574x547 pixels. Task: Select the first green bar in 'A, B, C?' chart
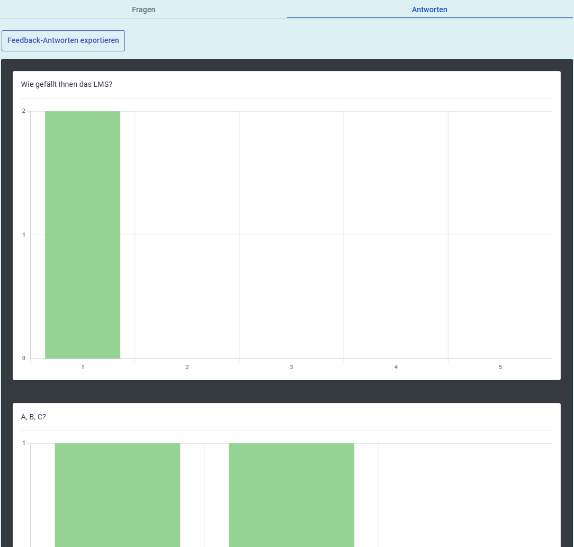pyautogui.click(x=118, y=494)
